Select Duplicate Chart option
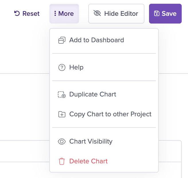 (104, 94)
